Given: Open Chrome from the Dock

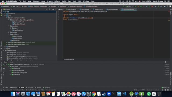Looking at the screenshot, I should click(94, 94).
